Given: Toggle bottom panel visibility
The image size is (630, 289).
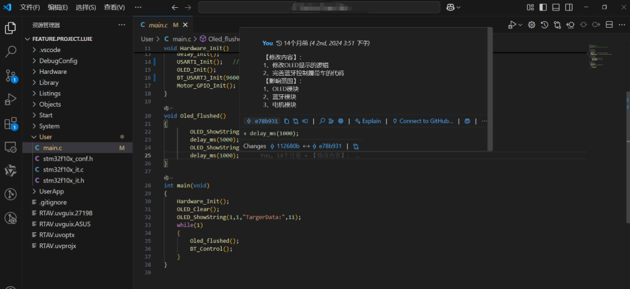Looking at the screenshot, I should click(x=556, y=7).
